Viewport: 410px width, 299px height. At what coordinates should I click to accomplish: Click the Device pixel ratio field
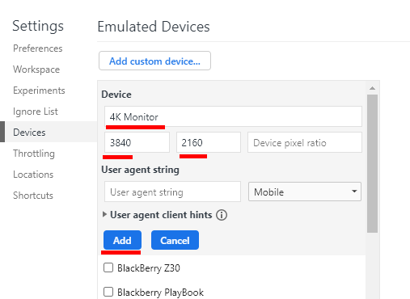pyautogui.click(x=305, y=142)
